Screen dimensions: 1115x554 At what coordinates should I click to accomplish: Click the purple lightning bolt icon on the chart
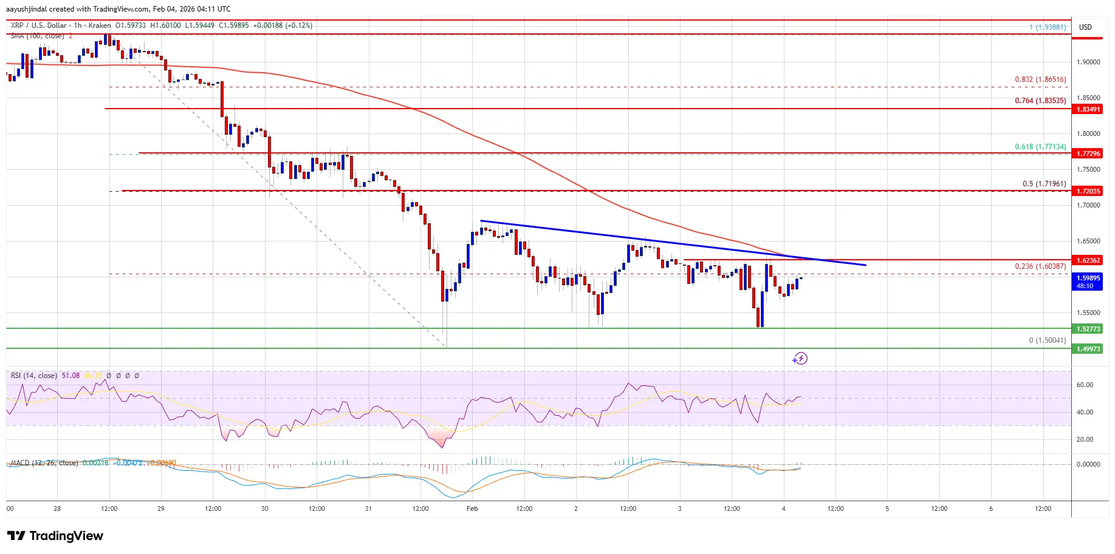[x=801, y=359]
